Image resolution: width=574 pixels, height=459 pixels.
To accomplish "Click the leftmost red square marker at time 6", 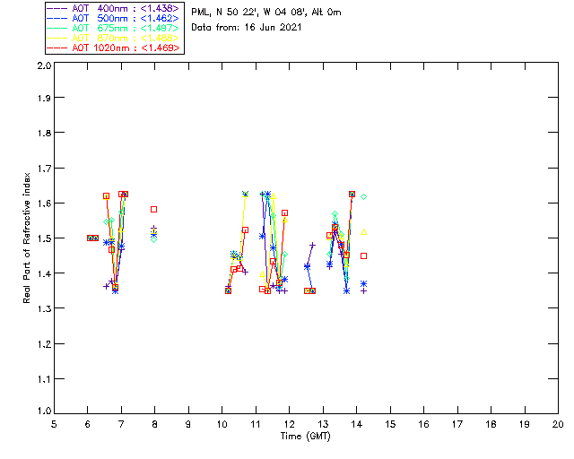I will (90, 238).
